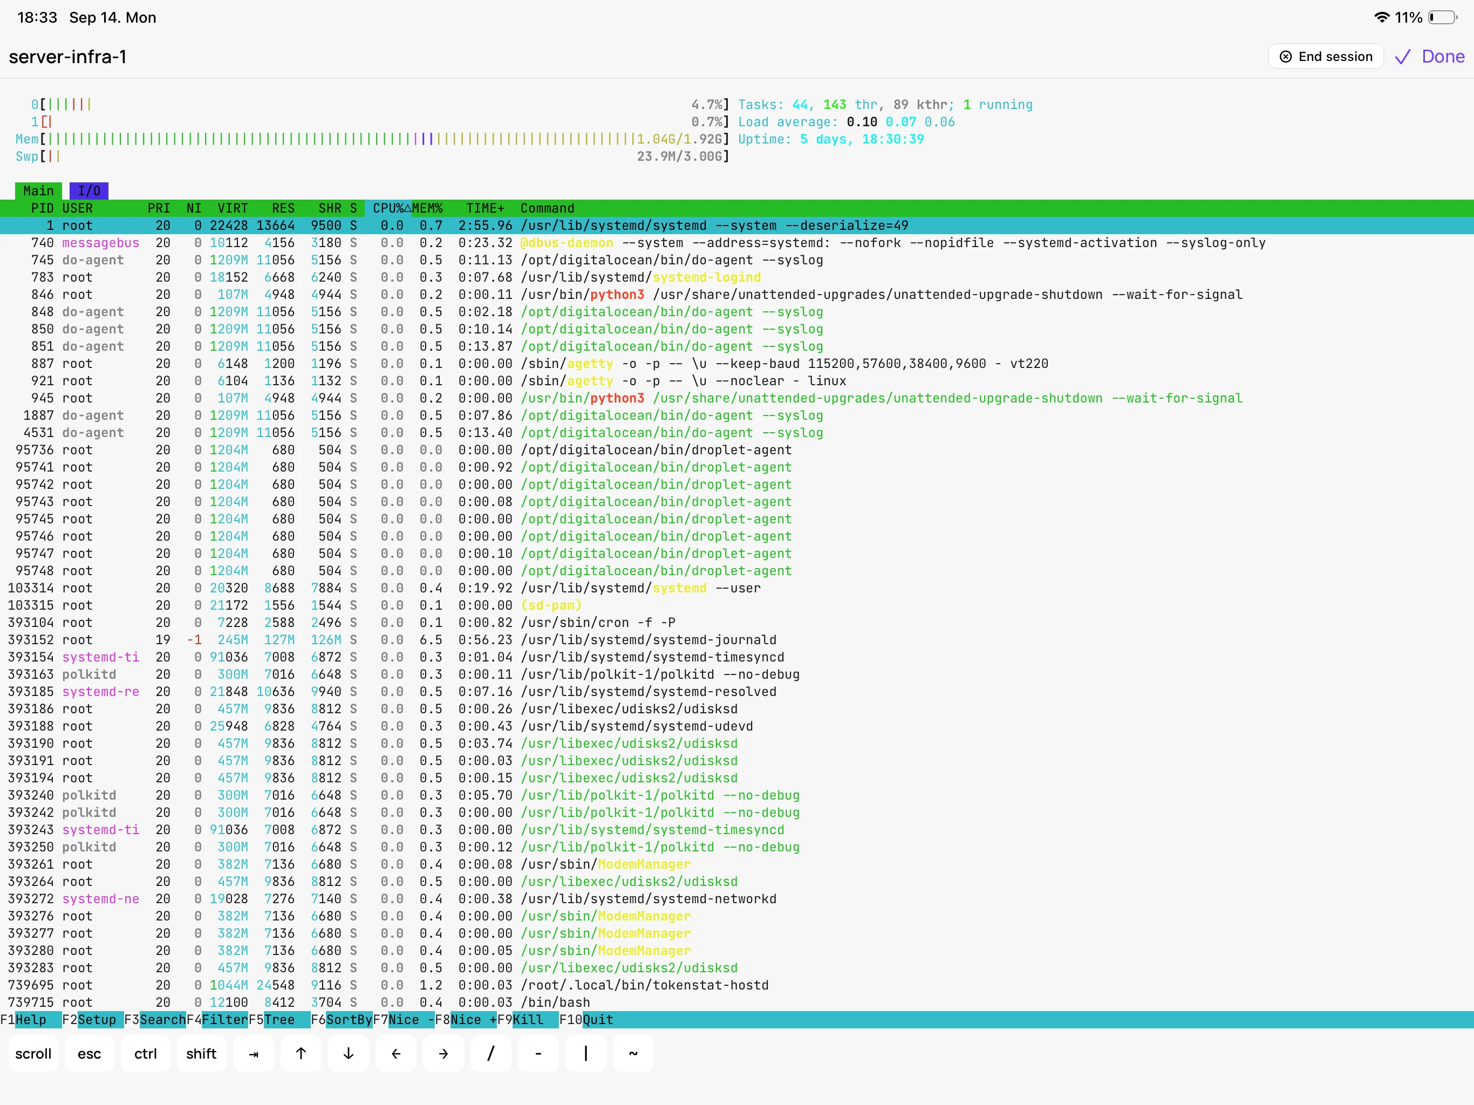Image resolution: width=1474 pixels, height=1105 pixels.
Task: Select the /bin/bash process row
Action: [x=737, y=1002]
